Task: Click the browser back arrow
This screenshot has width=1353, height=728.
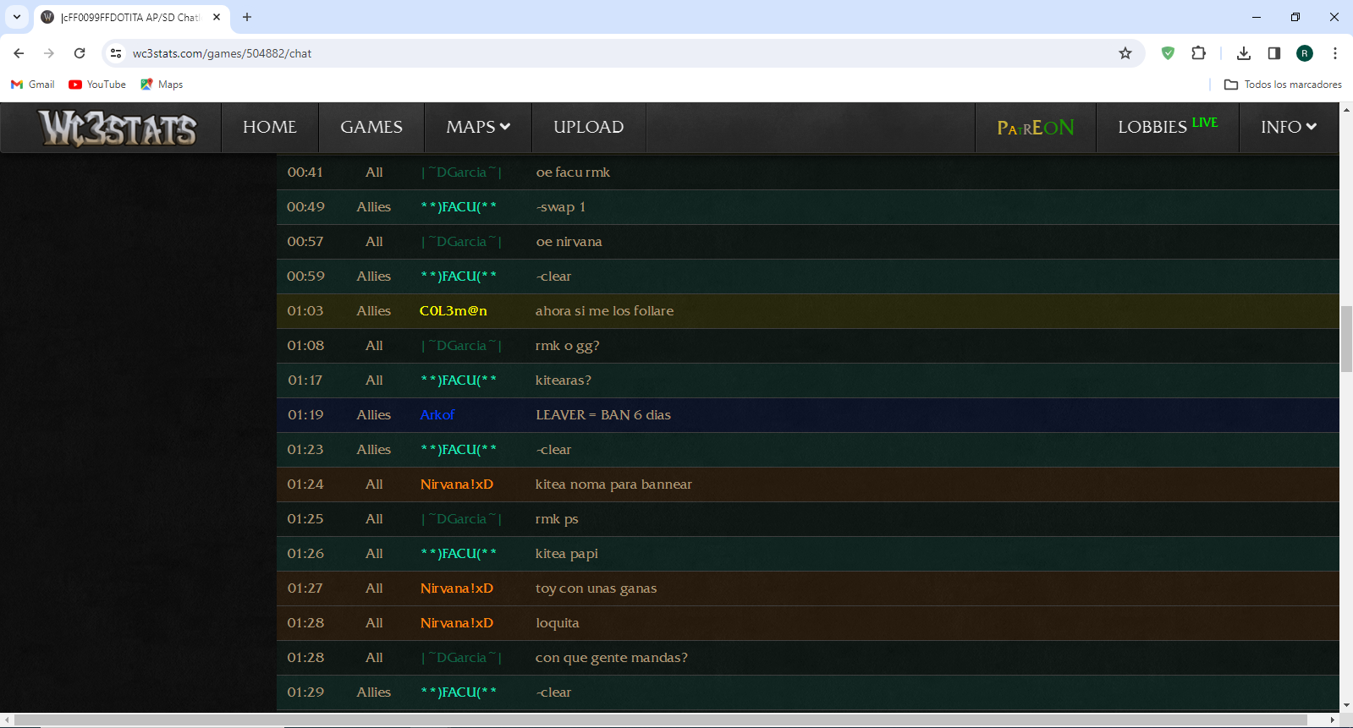Action: pyautogui.click(x=19, y=53)
